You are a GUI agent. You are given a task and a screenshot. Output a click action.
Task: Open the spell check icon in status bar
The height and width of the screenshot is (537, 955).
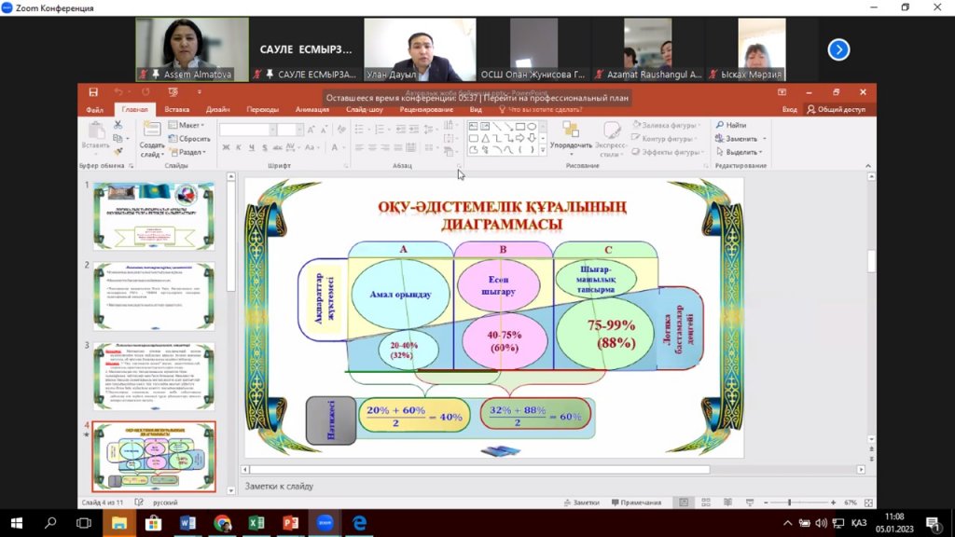point(139,503)
